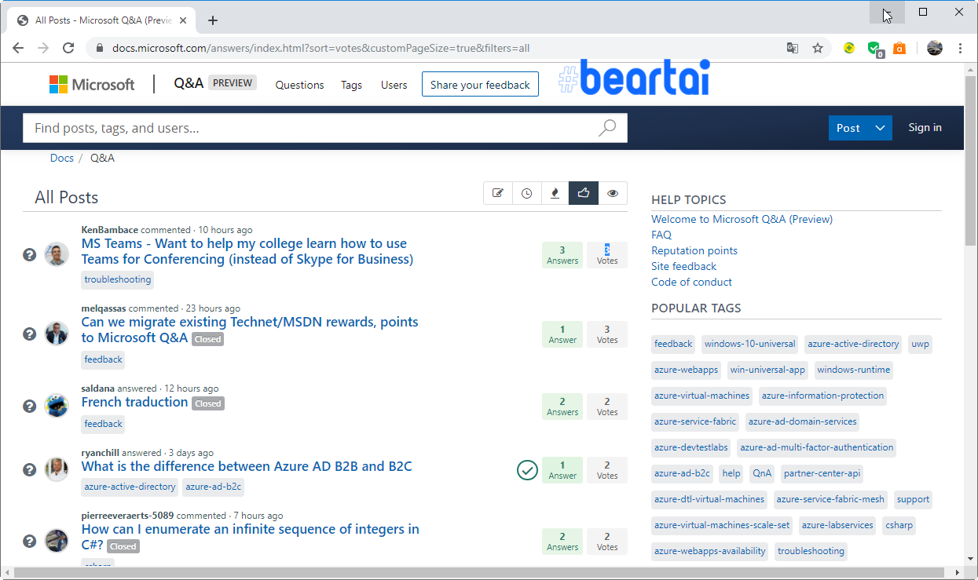Image resolution: width=978 pixels, height=580 pixels.
Task: Select the csharp popular tag
Action: click(x=899, y=525)
